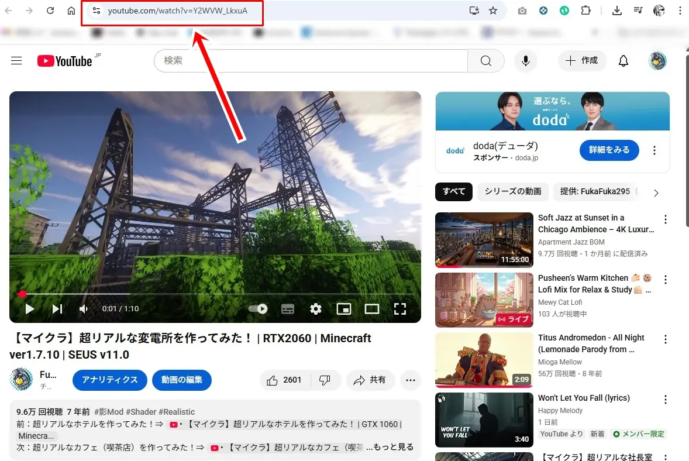689x461 pixels.
Task: Click the #影Mod hashtag
Action: point(109,412)
